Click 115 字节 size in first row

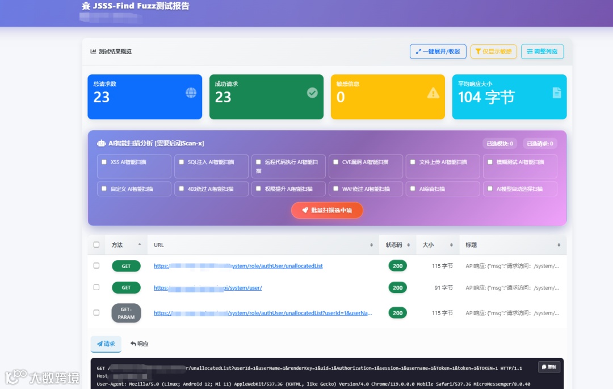coord(442,266)
